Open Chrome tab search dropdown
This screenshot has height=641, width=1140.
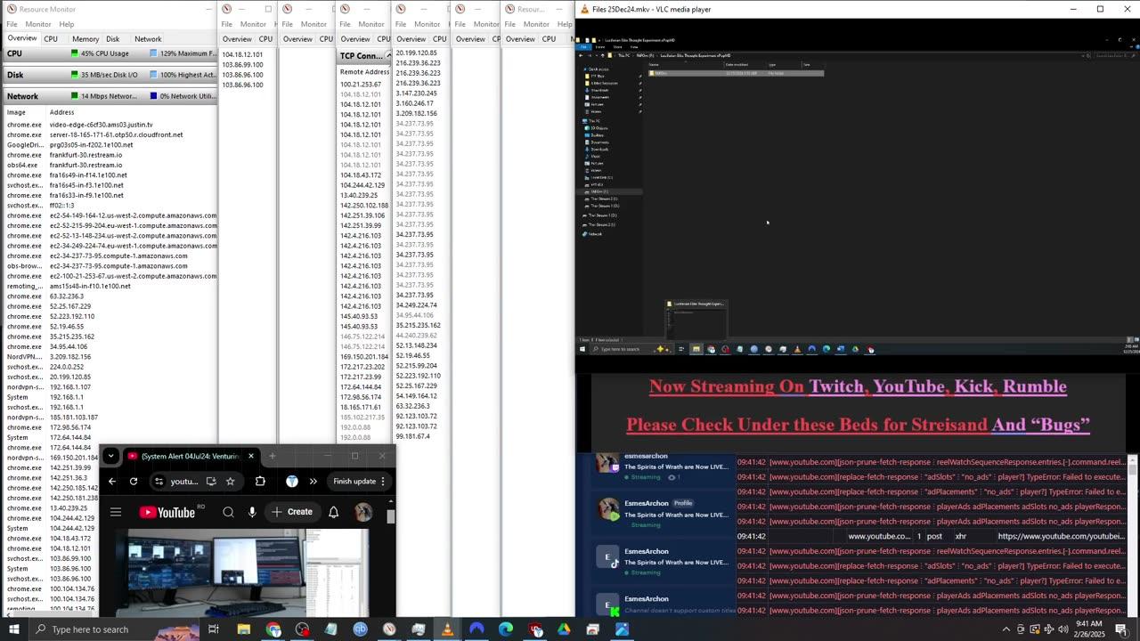(x=110, y=456)
